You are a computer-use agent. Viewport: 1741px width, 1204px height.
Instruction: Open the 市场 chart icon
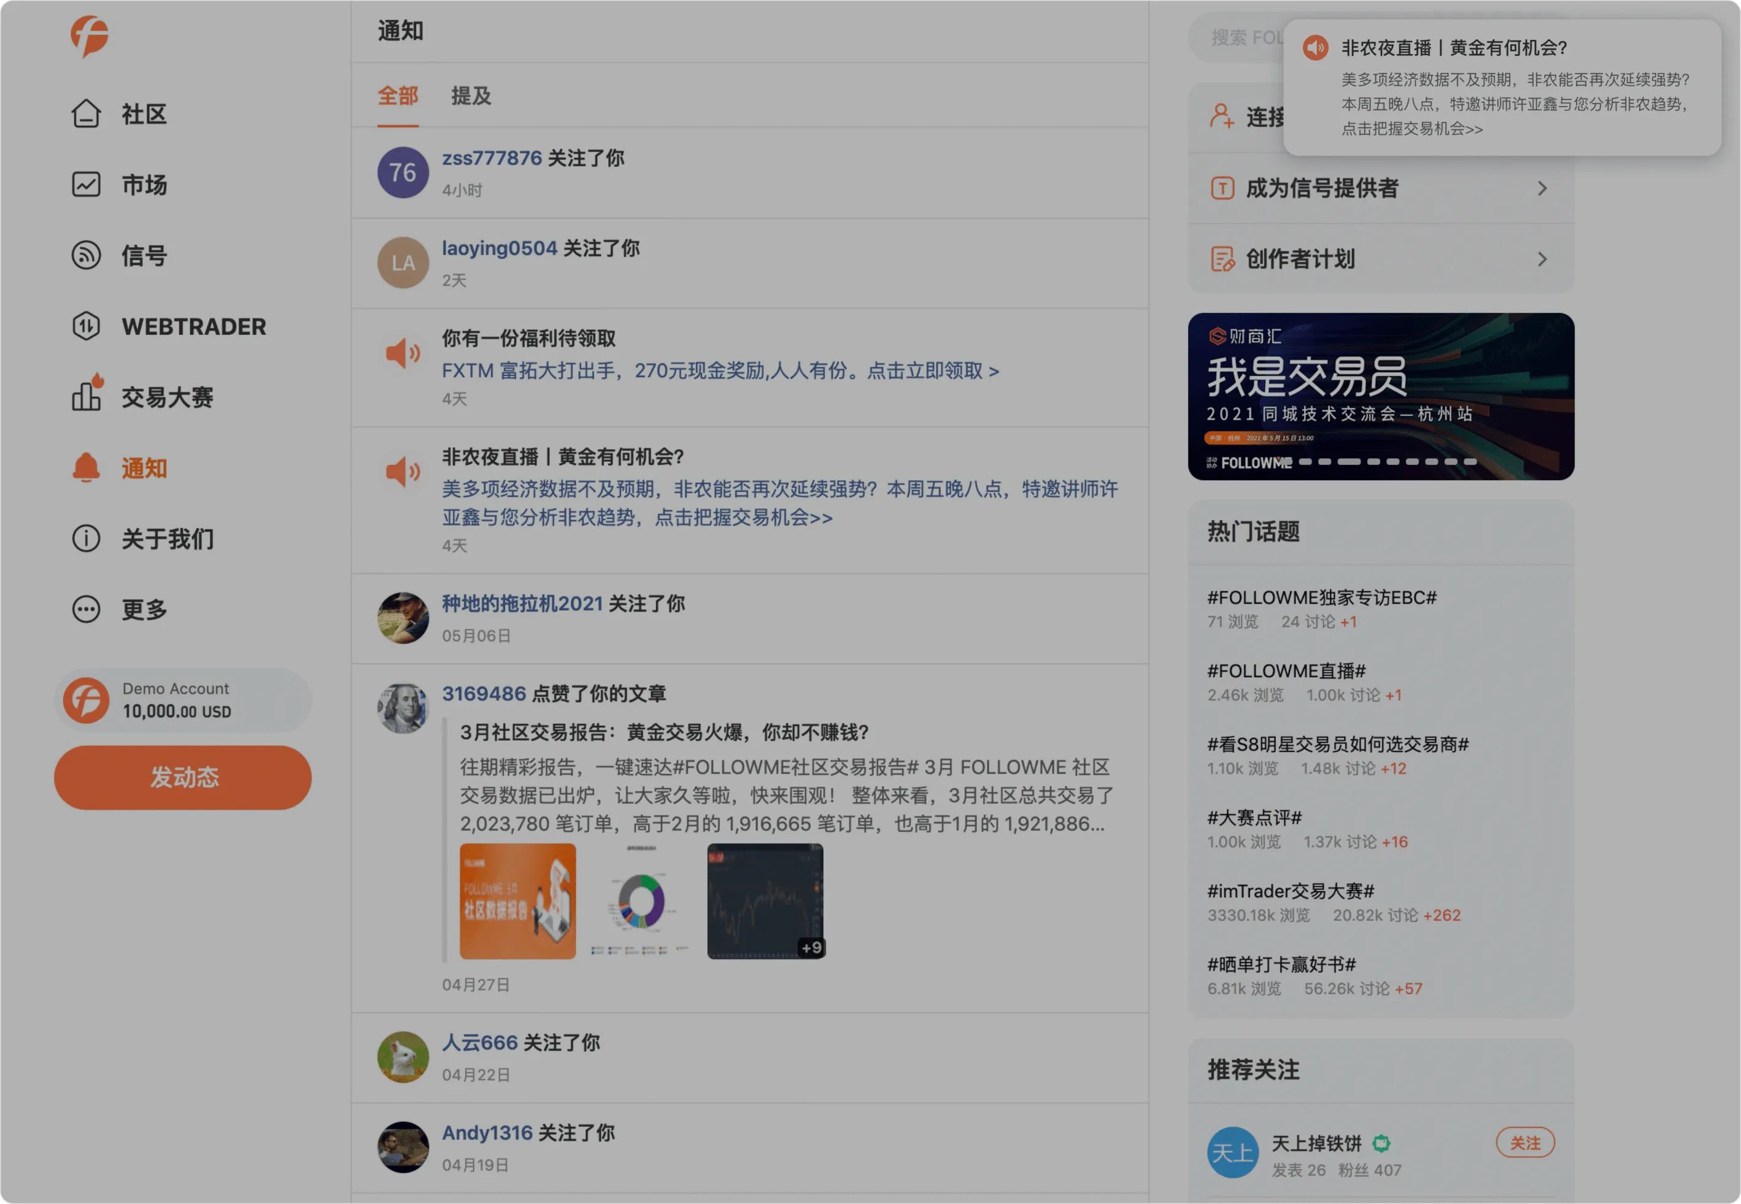pos(86,185)
